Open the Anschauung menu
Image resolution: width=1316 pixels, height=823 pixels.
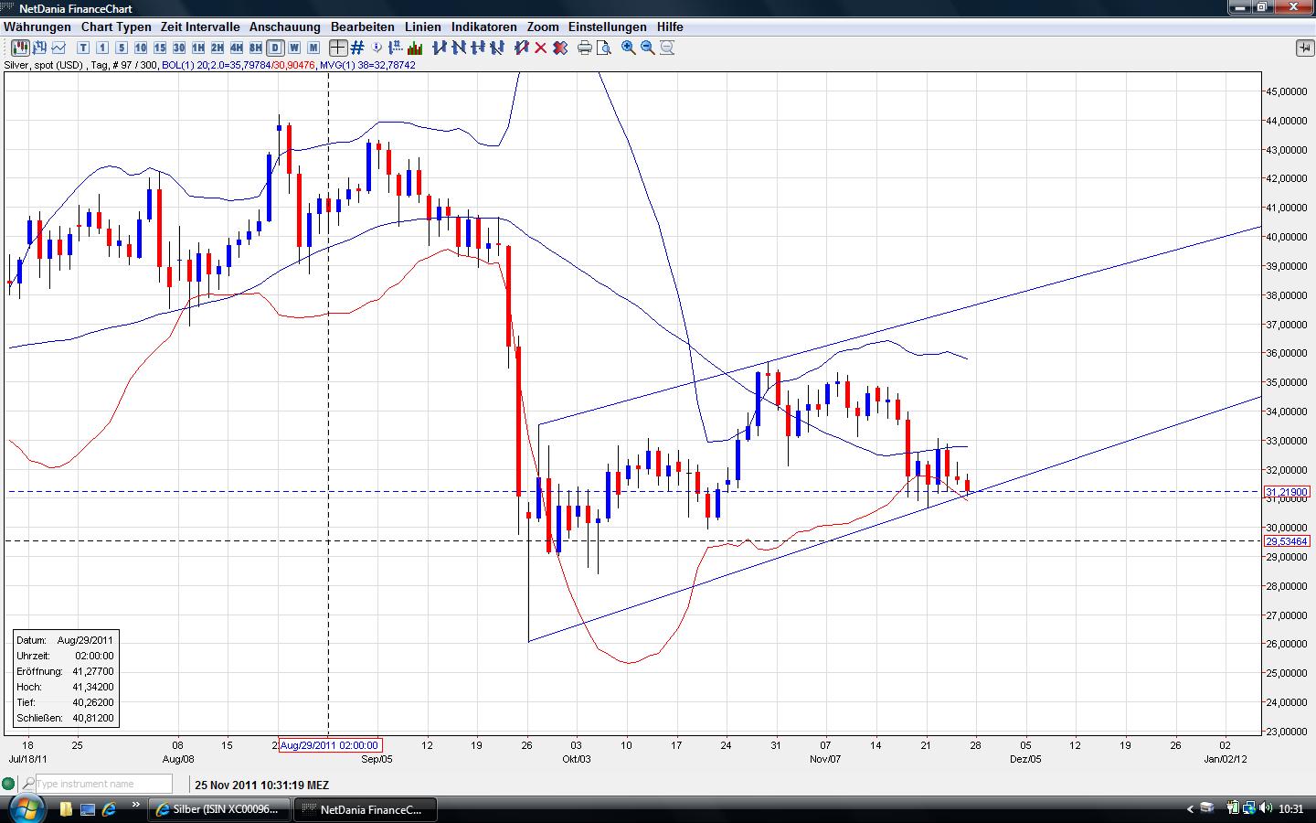coord(285,27)
